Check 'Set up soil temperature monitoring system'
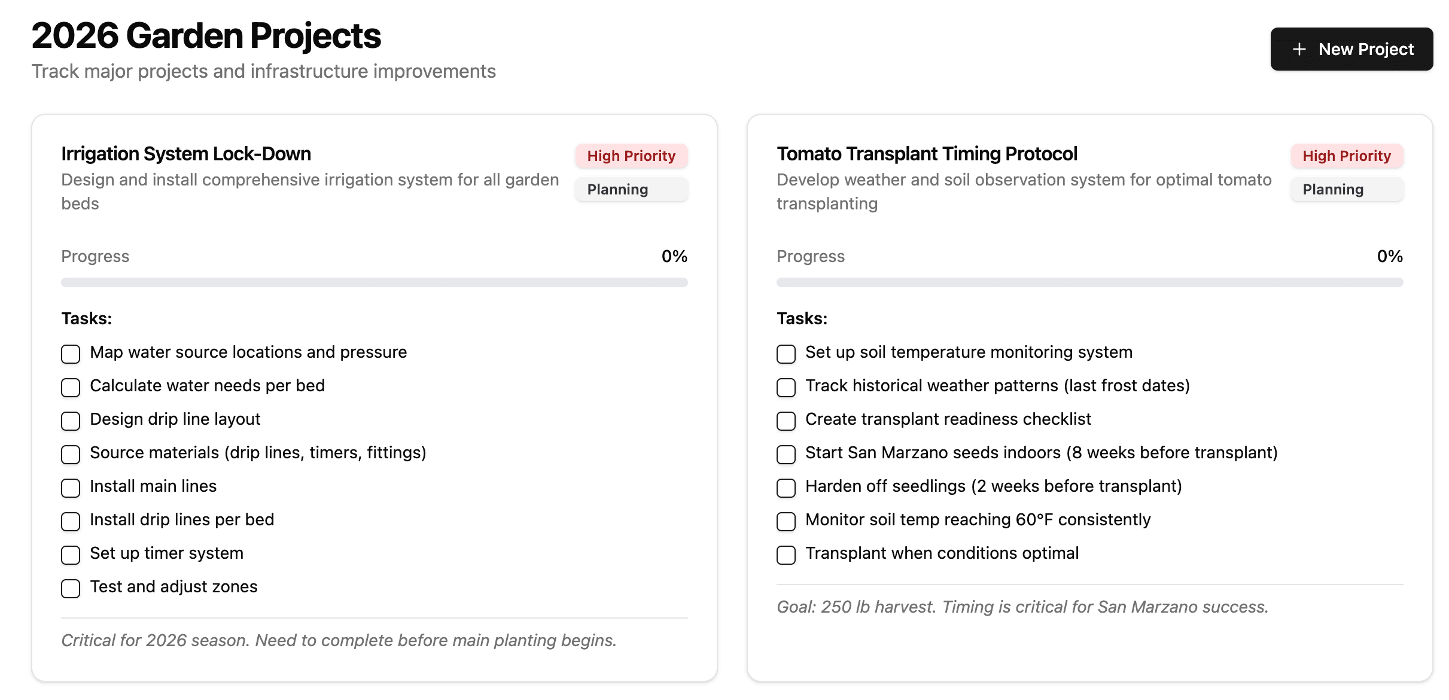 [786, 354]
